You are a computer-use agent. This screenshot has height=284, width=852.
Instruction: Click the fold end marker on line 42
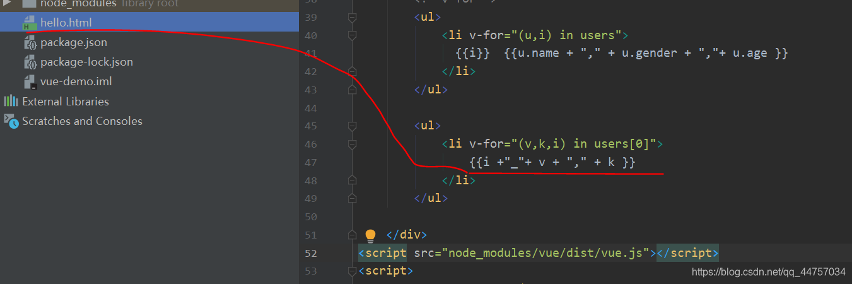352,71
